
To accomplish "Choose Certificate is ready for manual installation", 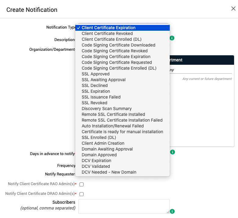I will click(x=122, y=132).
